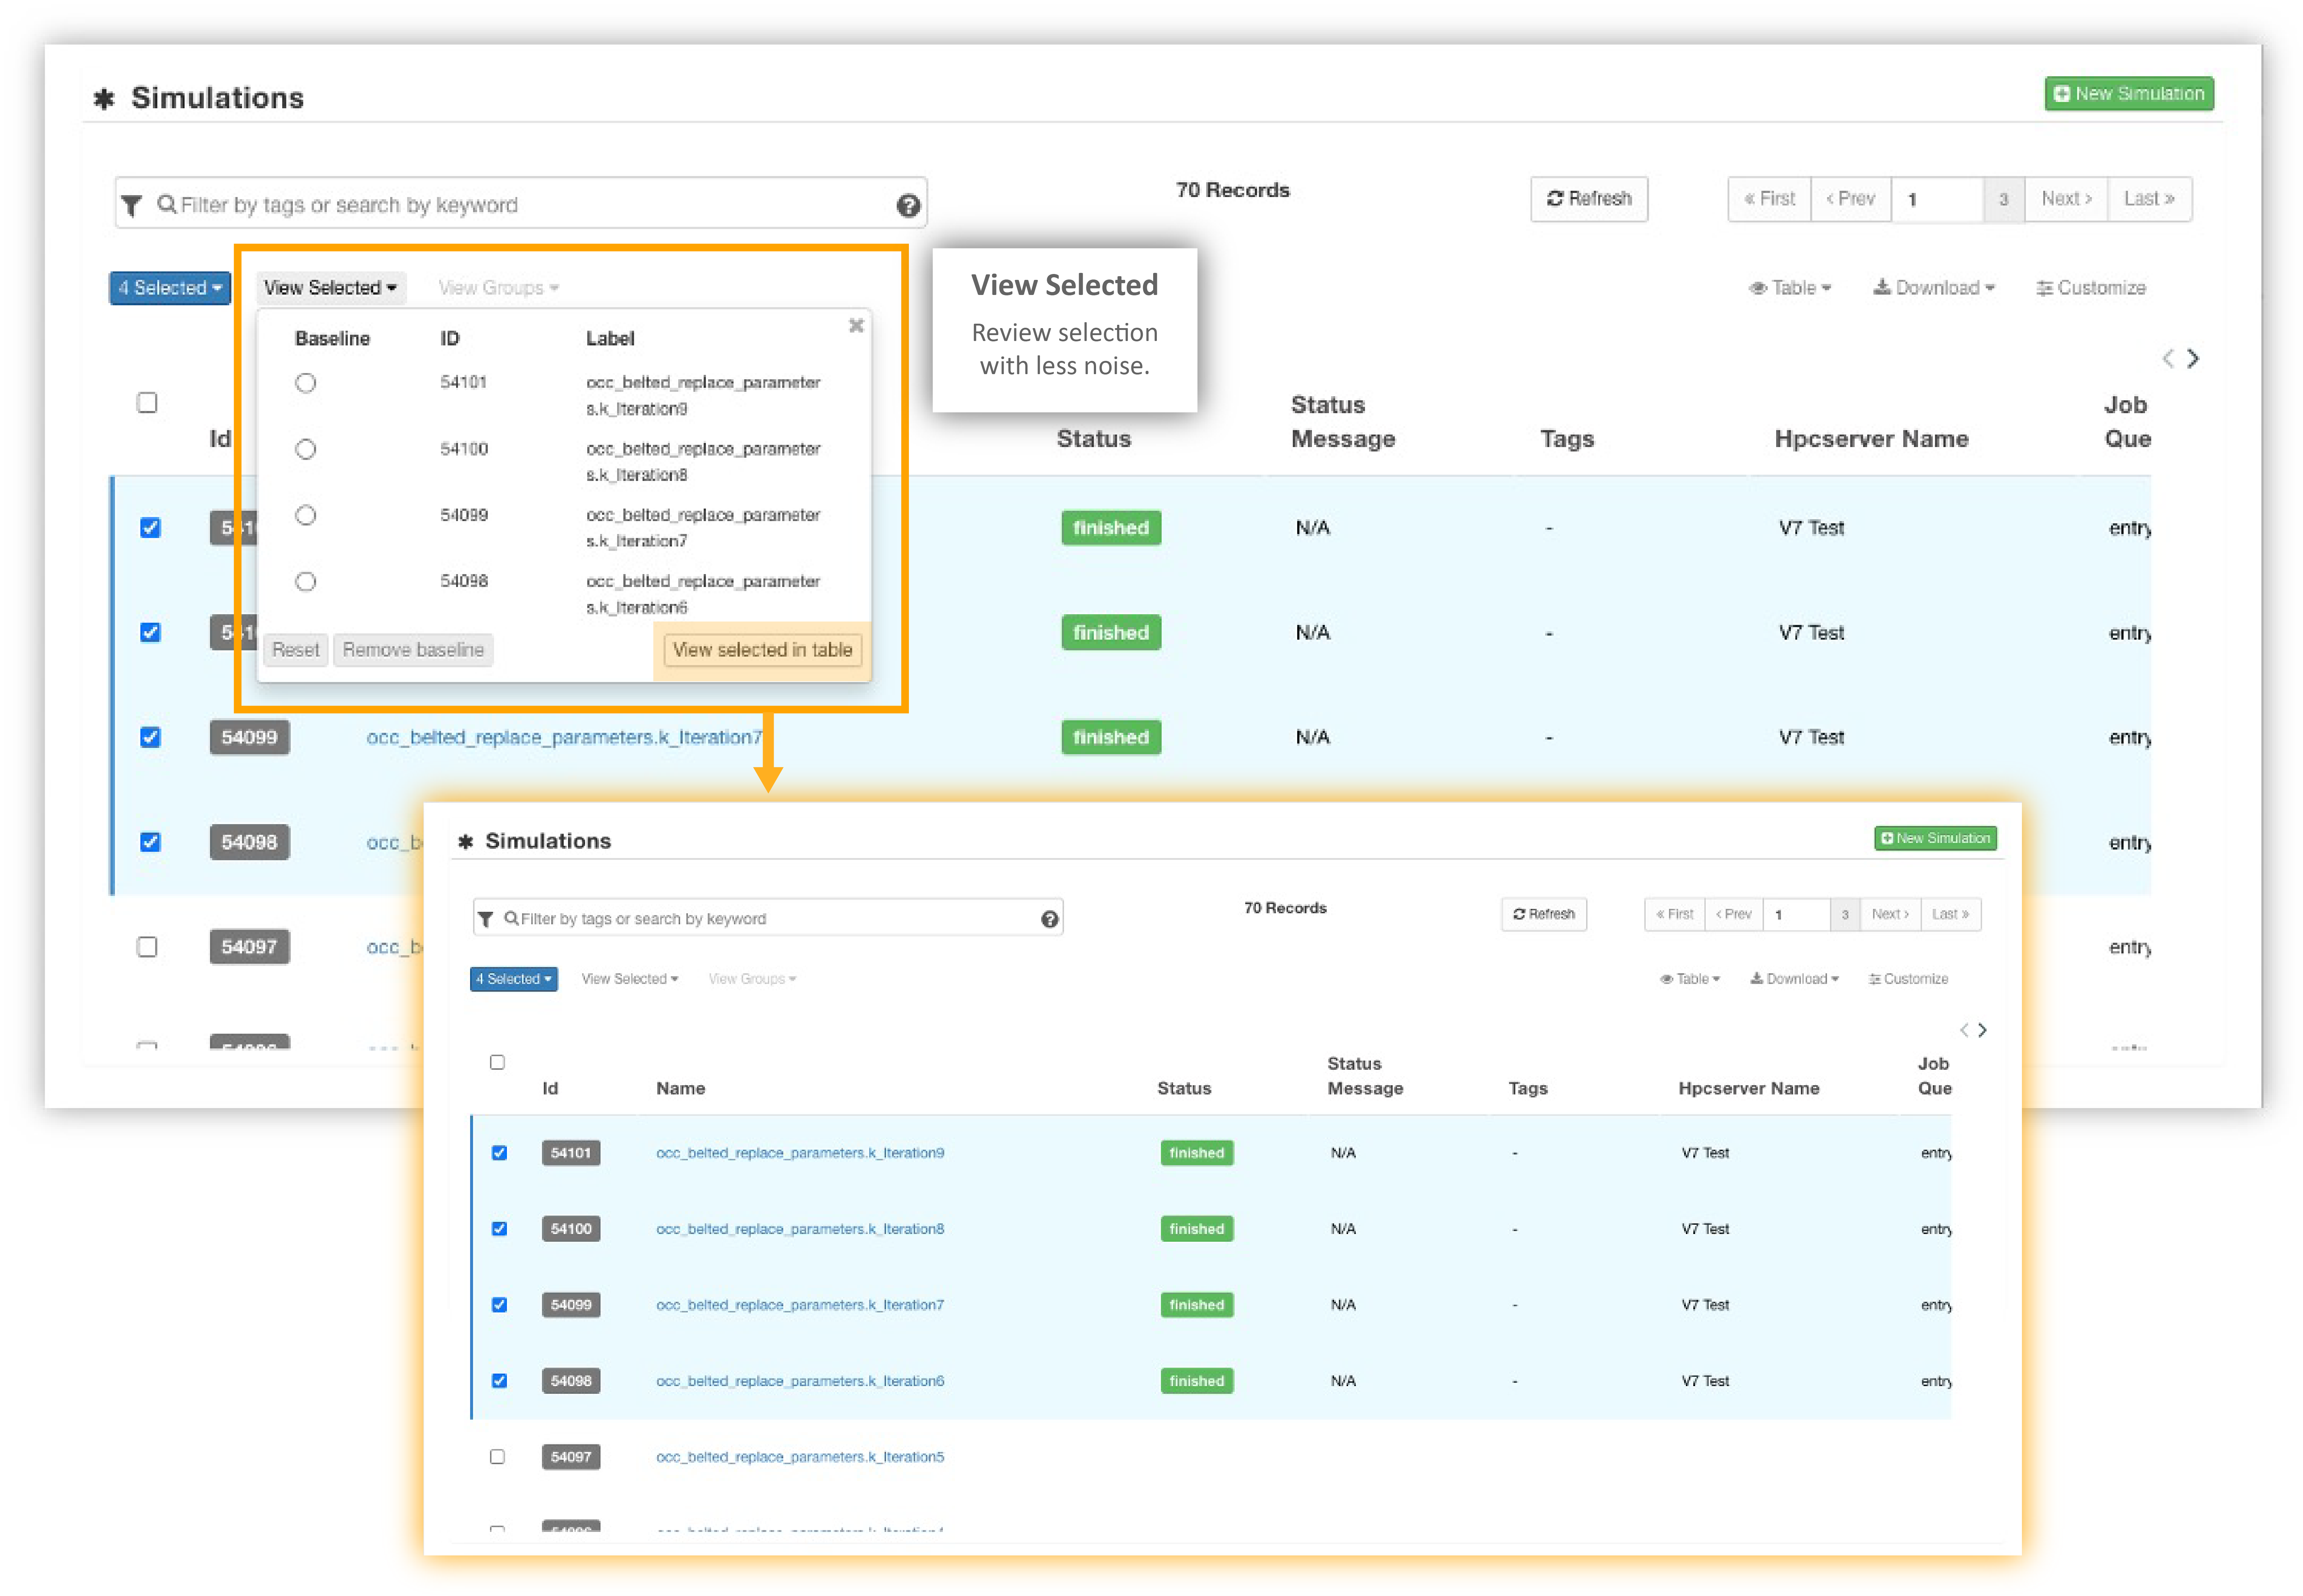The width and height of the screenshot is (2303, 1596).
Task: Open the 4 Selected dropdown in the top panel
Action: [x=169, y=288]
